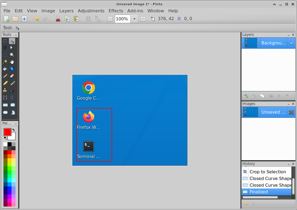Open the Window menu
The height and width of the screenshot is (210, 297).
click(x=155, y=11)
